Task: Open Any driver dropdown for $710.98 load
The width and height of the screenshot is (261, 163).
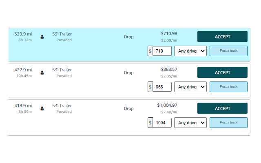Action: [x=190, y=51]
